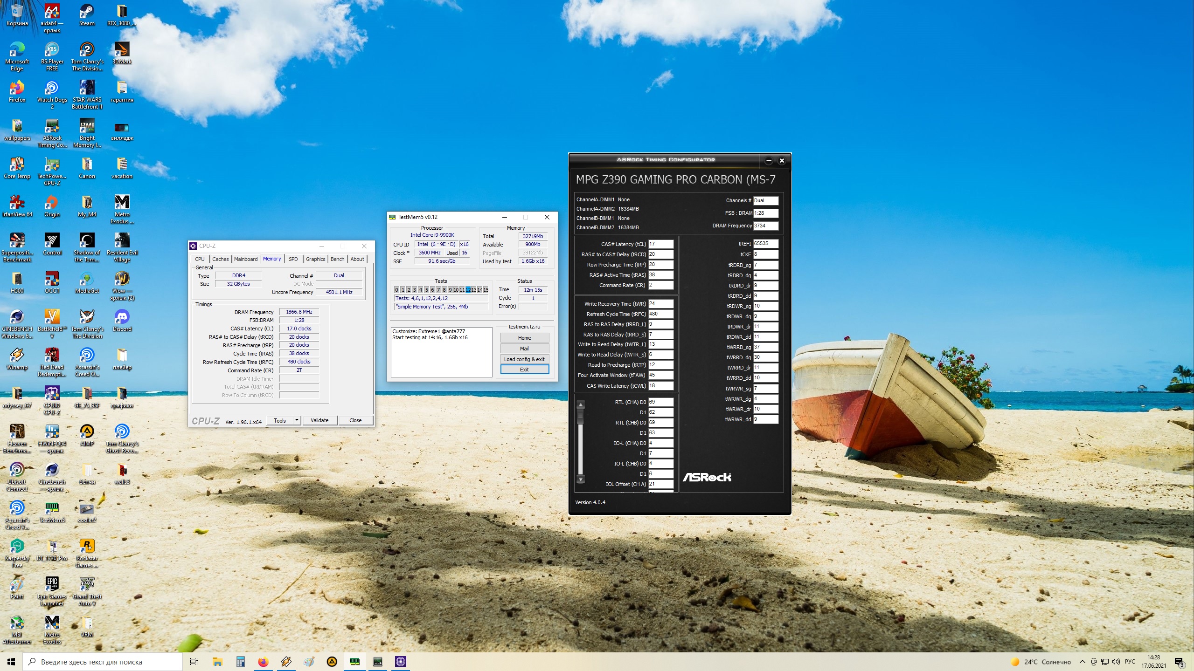Open the Mainboard tab in CPU-Z
This screenshot has height=671, width=1194.
click(245, 259)
